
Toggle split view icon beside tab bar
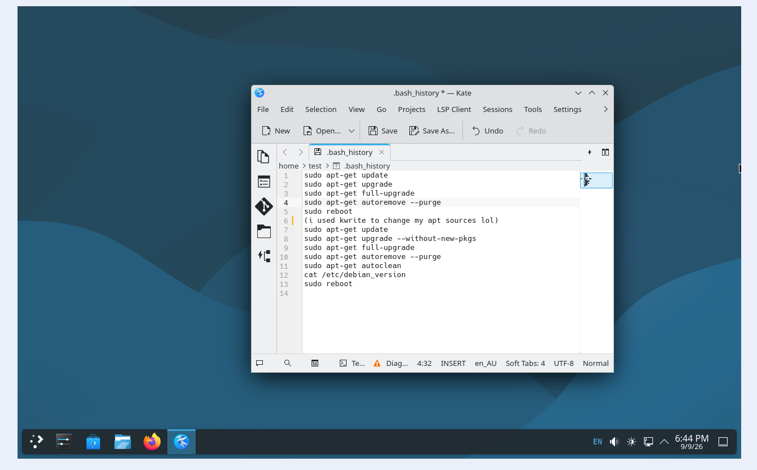click(605, 152)
